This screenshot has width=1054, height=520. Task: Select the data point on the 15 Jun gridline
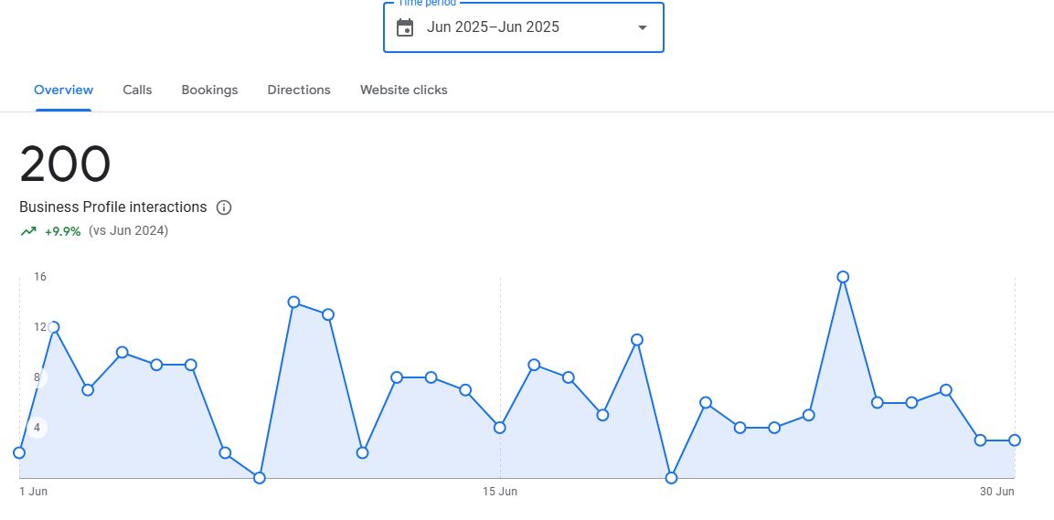point(500,428)
